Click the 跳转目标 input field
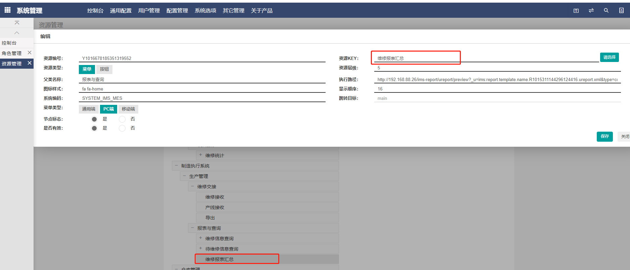 tap(497, 98)
